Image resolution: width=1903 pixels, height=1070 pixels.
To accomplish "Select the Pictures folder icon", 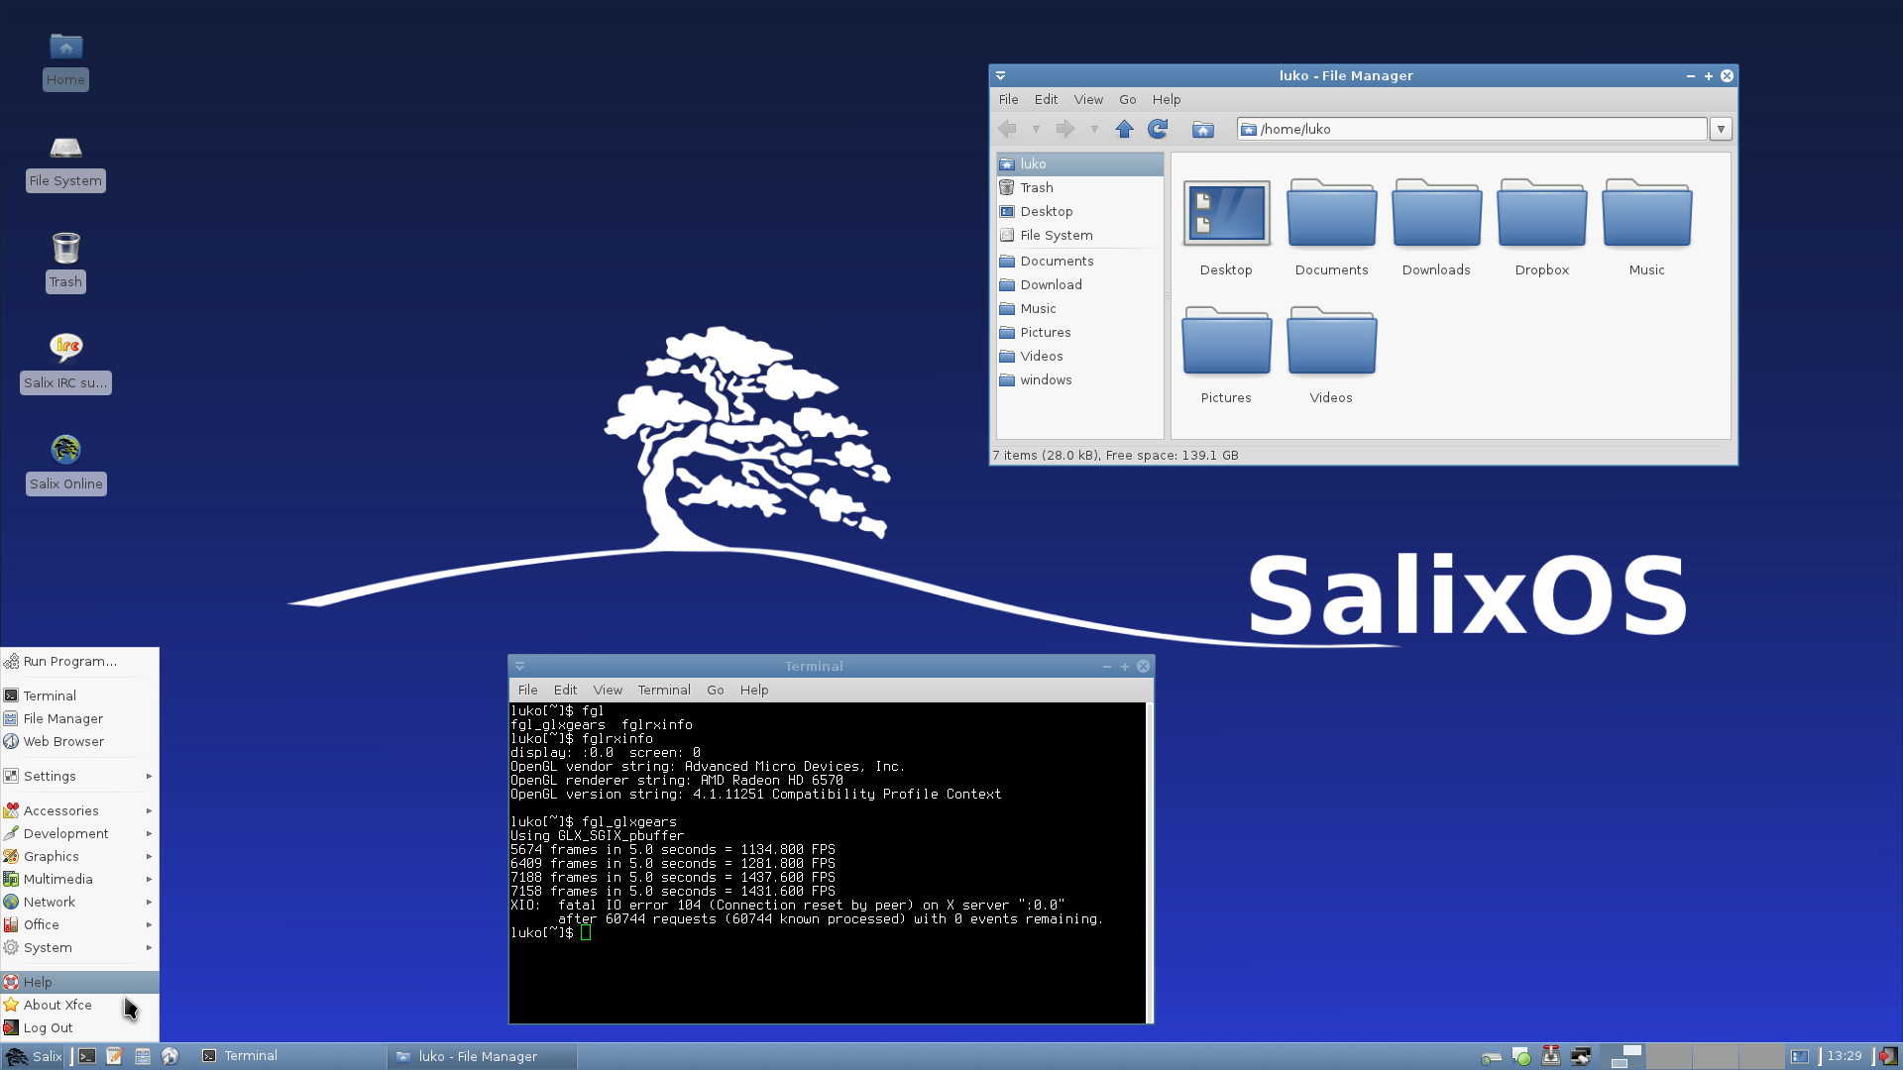I will pyautogui.click(x=1226, y=355).
